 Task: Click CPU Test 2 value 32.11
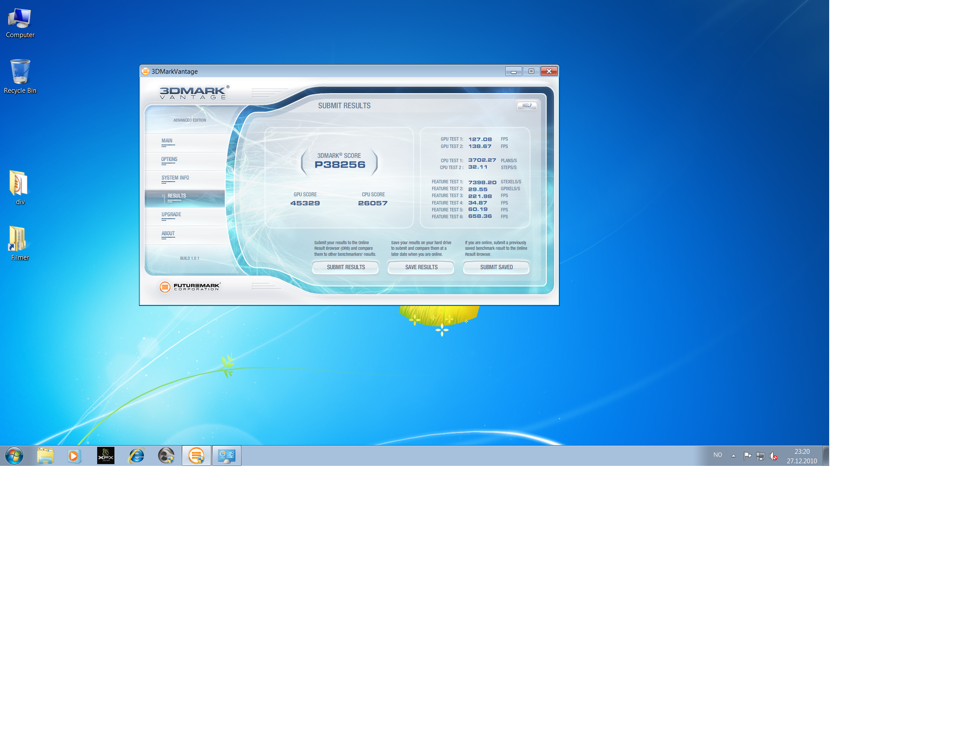click(x=478, y=167)
